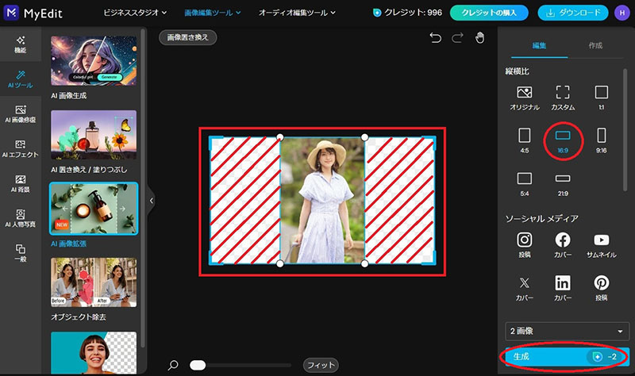Click the 生成 generate button
The width and height of the screenshot is (635, 376).
click(567, 357)
